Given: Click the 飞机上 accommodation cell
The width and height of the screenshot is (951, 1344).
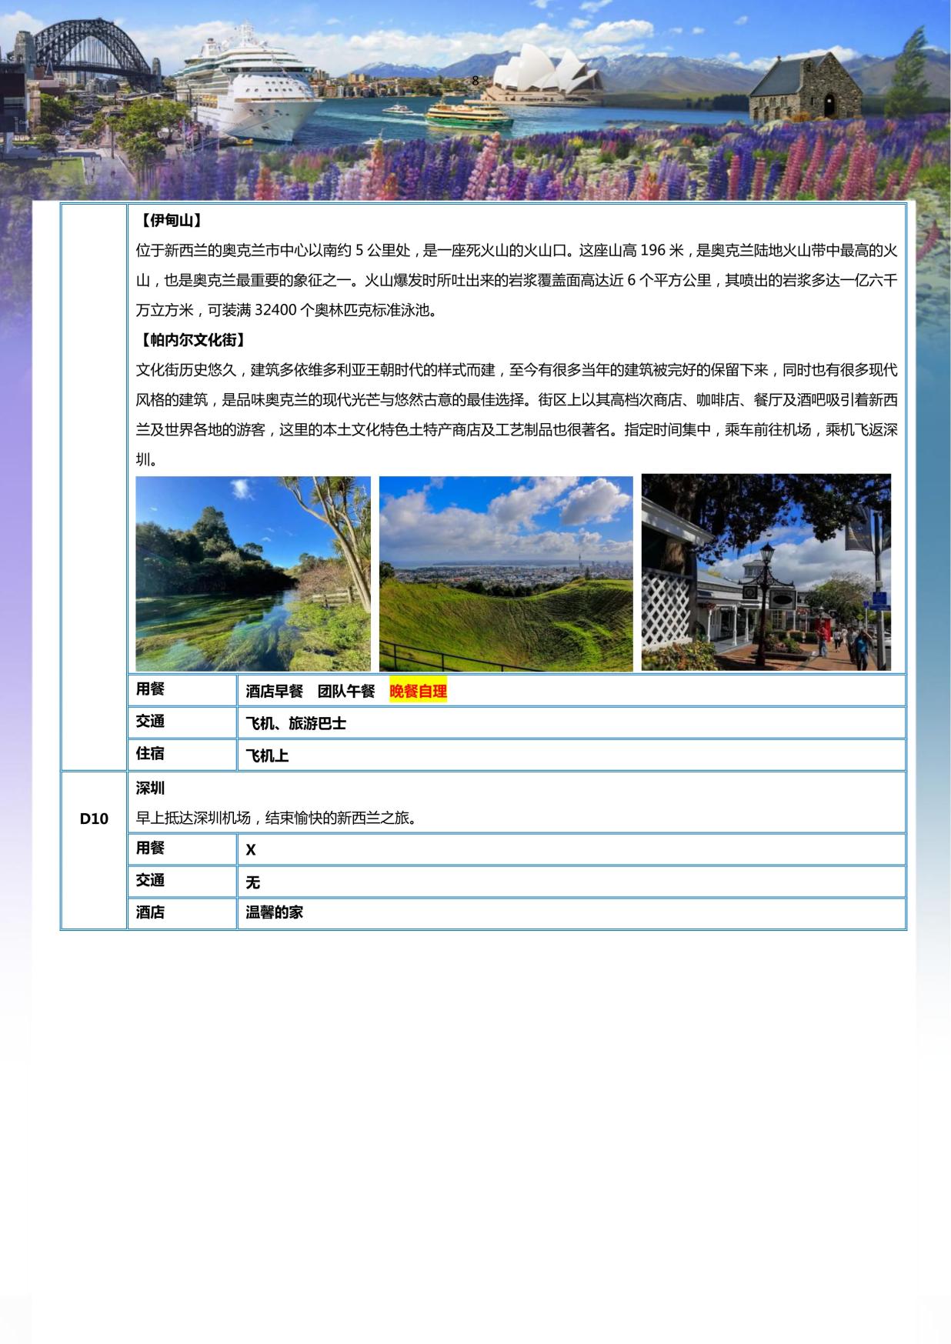Looking at the screenshot, I should click(x=267, y=756).
